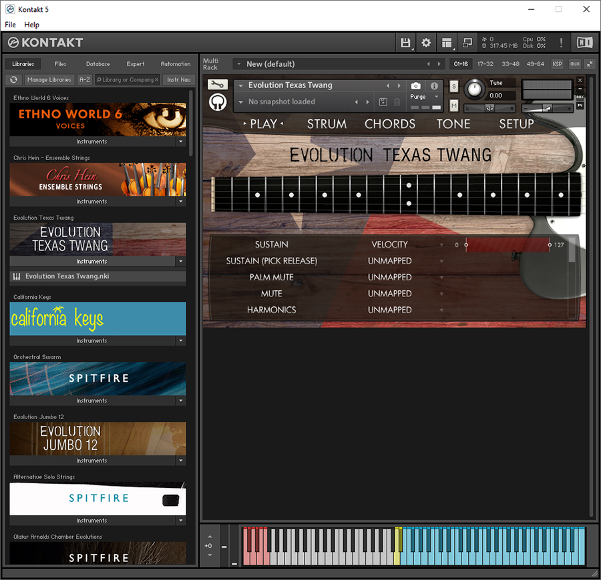
Task: Mute the Evolution Texas Twang instrument
Action: click(454, 105)
